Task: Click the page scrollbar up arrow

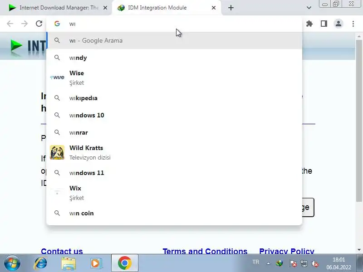Action: (359, 36)
